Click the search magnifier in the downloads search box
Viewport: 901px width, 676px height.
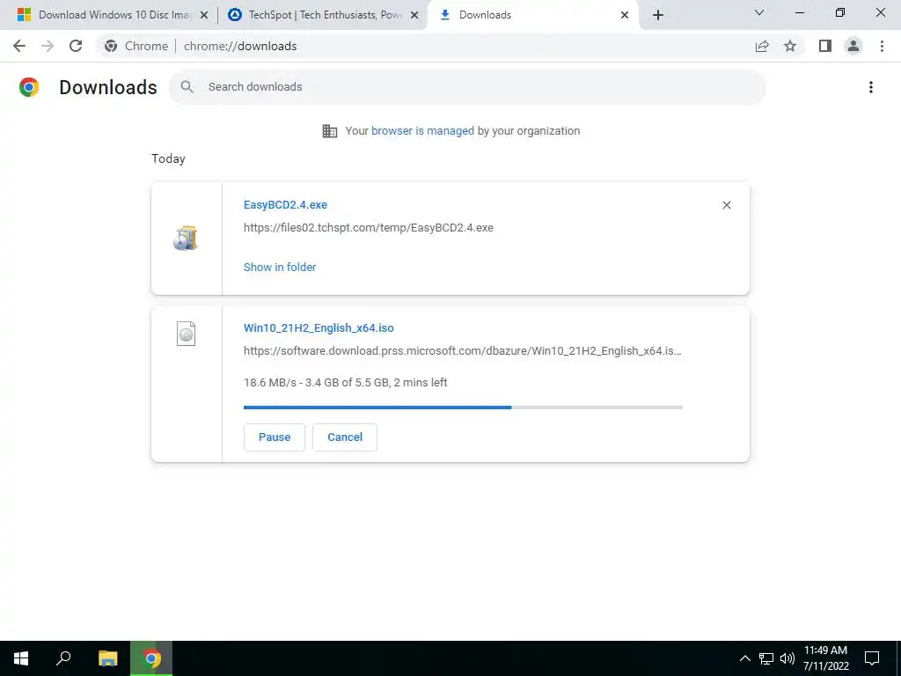tap(187, 87)
